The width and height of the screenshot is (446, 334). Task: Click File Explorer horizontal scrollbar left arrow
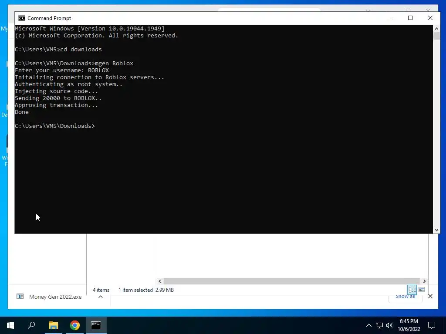160,281
